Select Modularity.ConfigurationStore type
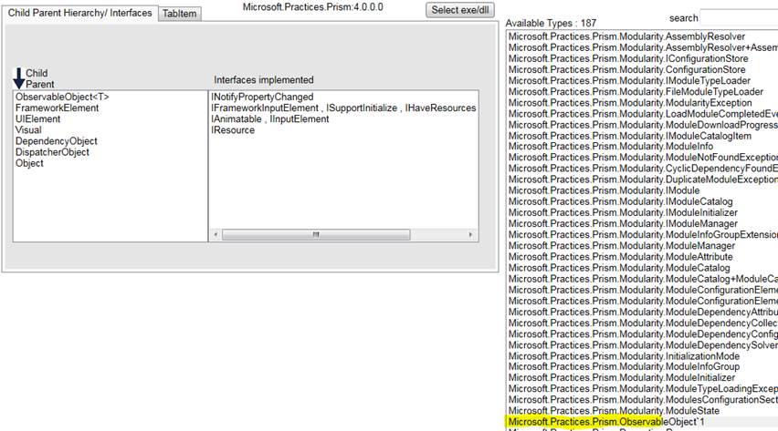 pos(626,70)
